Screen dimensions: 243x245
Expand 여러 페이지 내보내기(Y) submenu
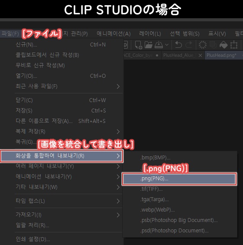point(62,166)
